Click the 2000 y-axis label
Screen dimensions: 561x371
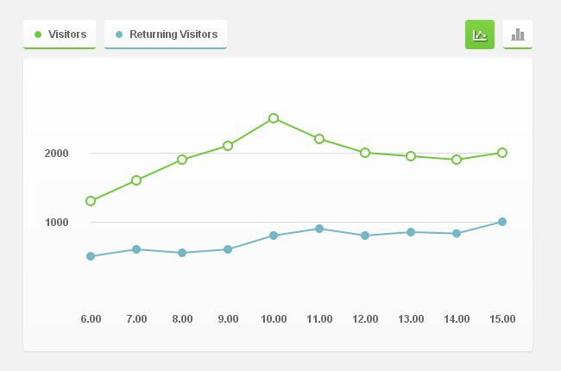tap(56, 154)
